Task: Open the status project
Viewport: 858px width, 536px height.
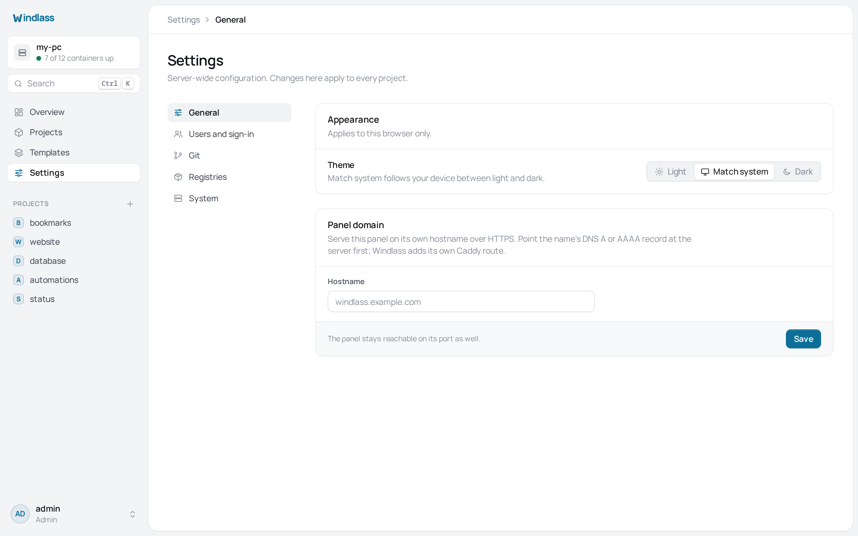Action: 74,299
